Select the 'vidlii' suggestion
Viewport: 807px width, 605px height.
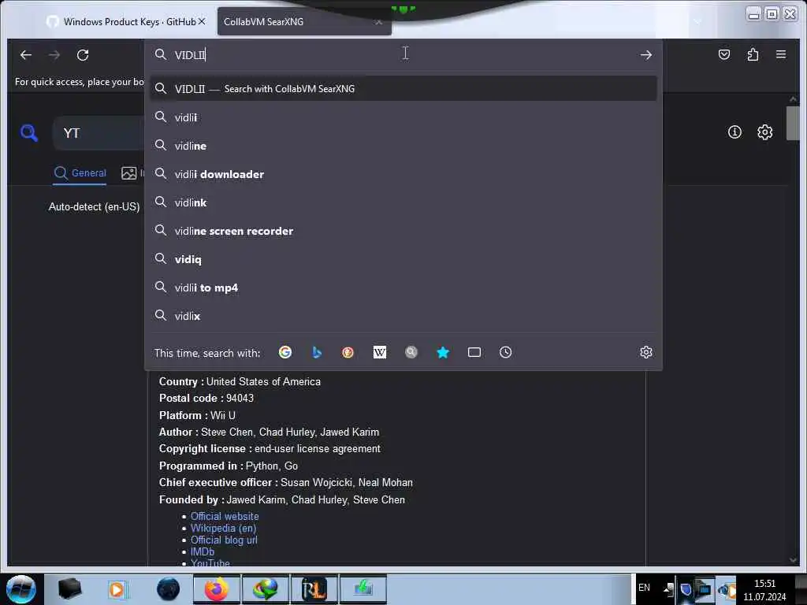pyautogui.click(x=403, y=117)
